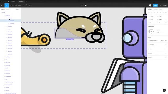Add an export setting with plus icon
Viewport: 168px width, 94px height.
166,57
